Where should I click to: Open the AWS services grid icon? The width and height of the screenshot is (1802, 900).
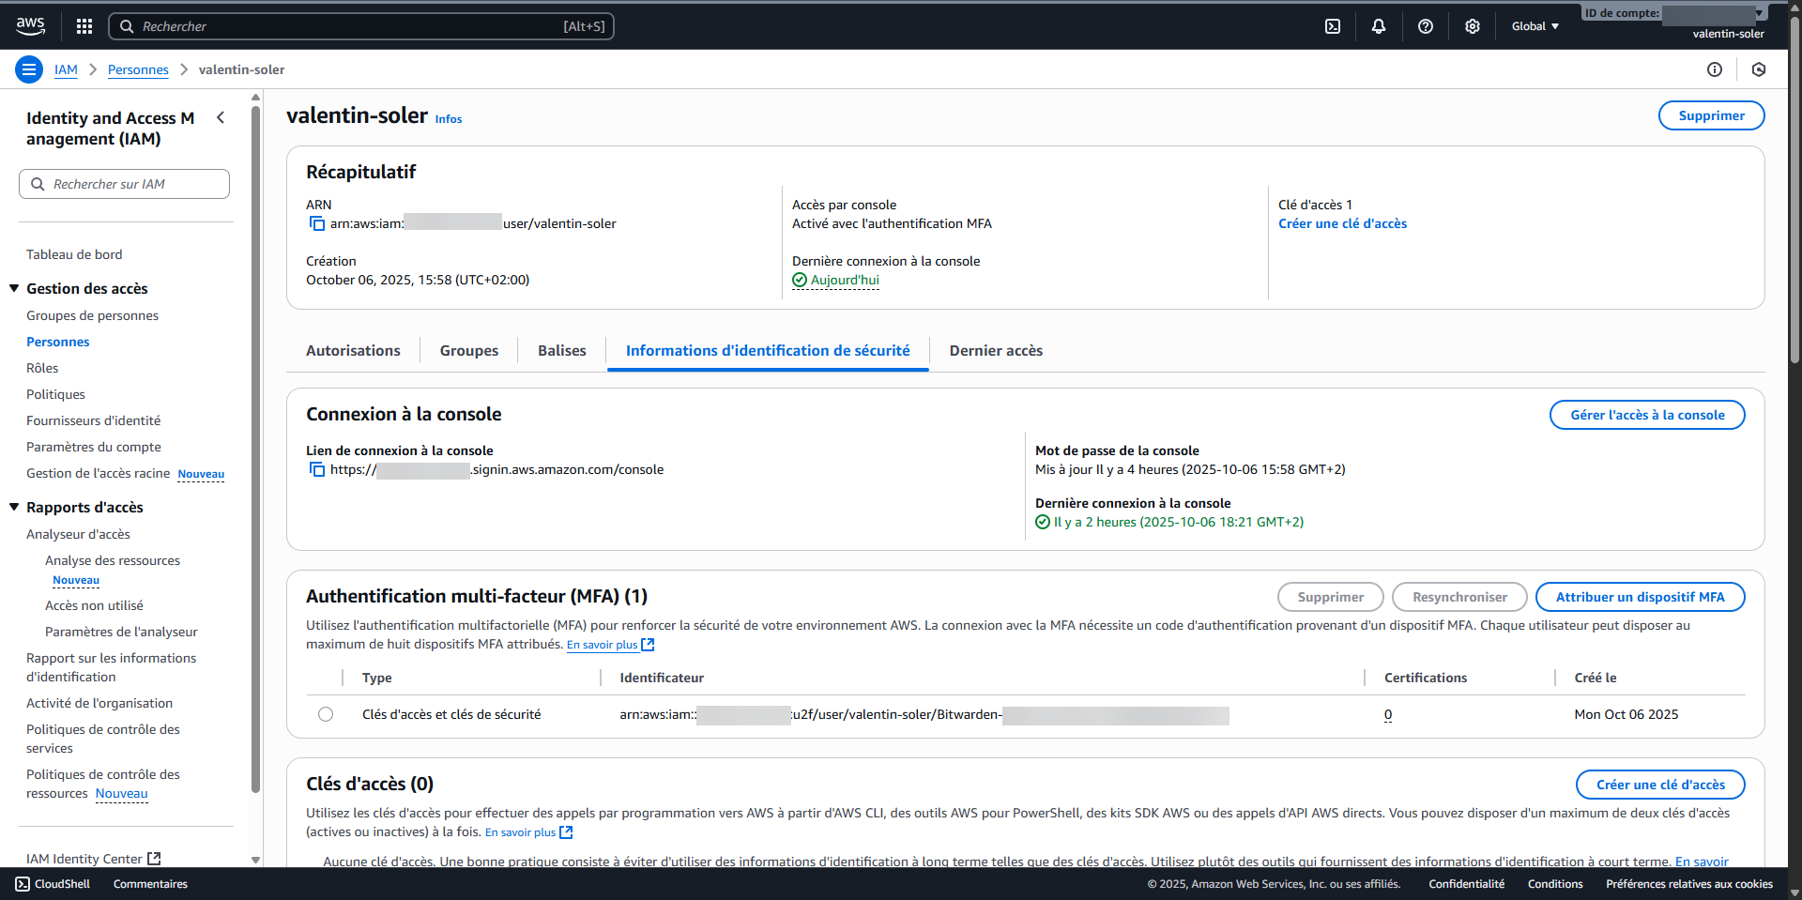click(x=84, y=25)
